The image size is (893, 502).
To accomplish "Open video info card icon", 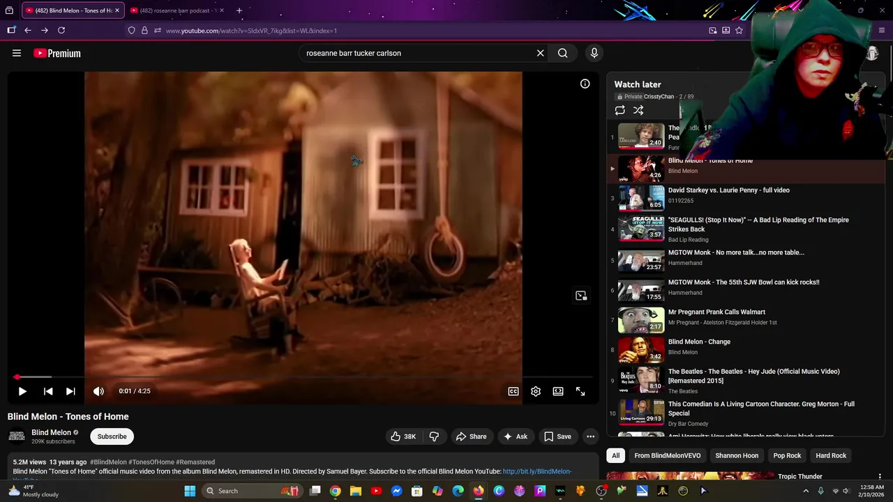I will pos(585,84).
